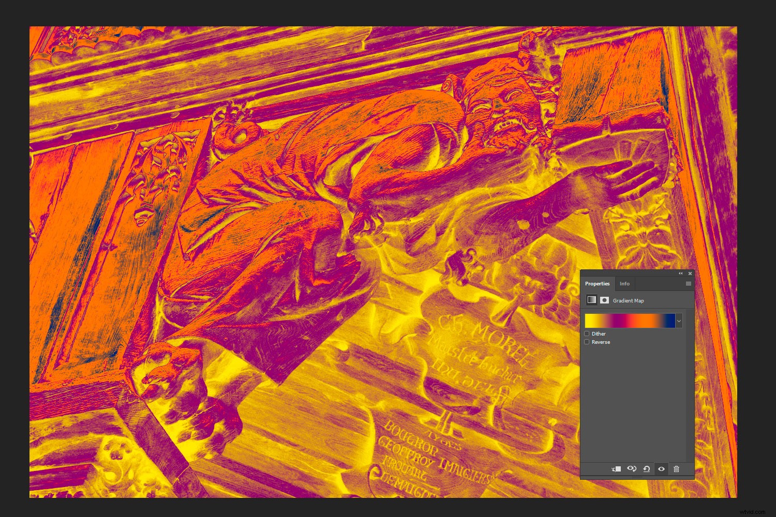Delete the Gradient Map adjustment layer
The image size is (776, 517).
click(676, 469)
